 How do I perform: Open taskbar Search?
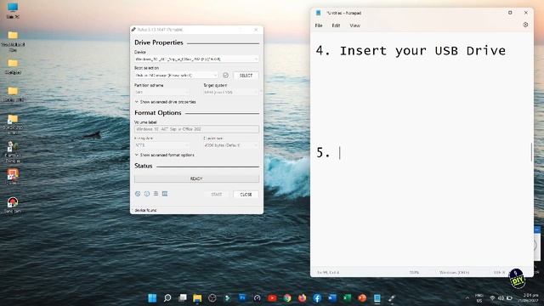pos(167,298)
